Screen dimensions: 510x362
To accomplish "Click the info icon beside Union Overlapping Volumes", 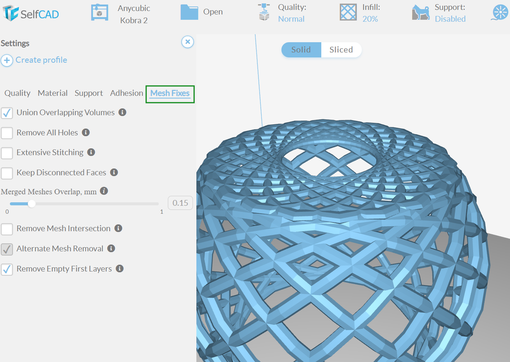I will click(122, 113).
